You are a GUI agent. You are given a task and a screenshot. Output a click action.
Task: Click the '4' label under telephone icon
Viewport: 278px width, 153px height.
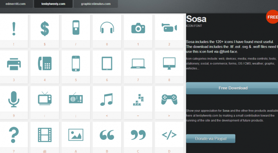[45, 80]
